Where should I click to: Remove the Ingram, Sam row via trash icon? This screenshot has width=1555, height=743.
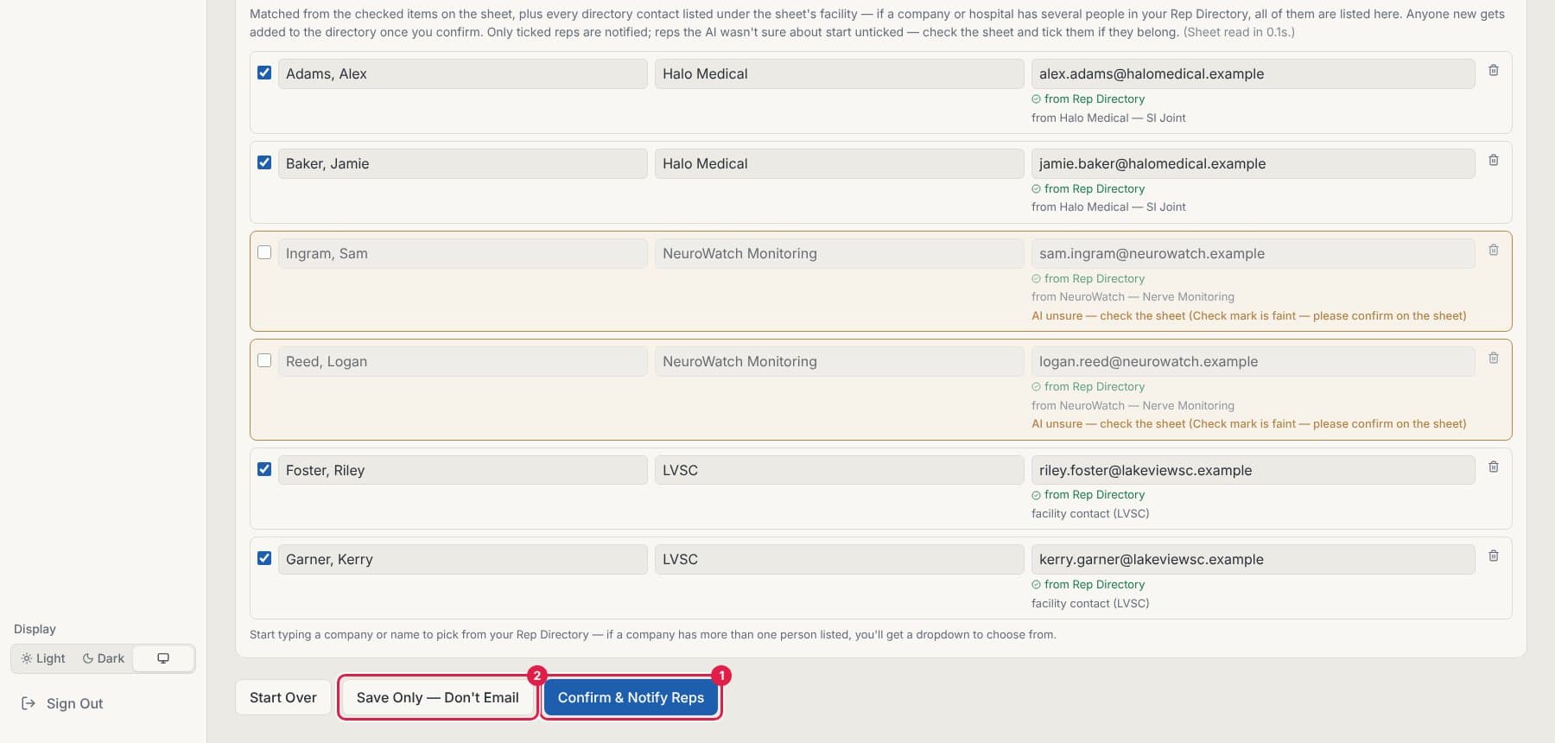point(1494,251)
